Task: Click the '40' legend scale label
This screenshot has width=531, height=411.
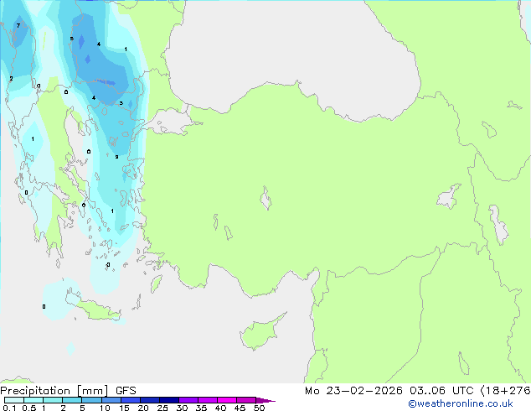Action: [x=220, y=408]
